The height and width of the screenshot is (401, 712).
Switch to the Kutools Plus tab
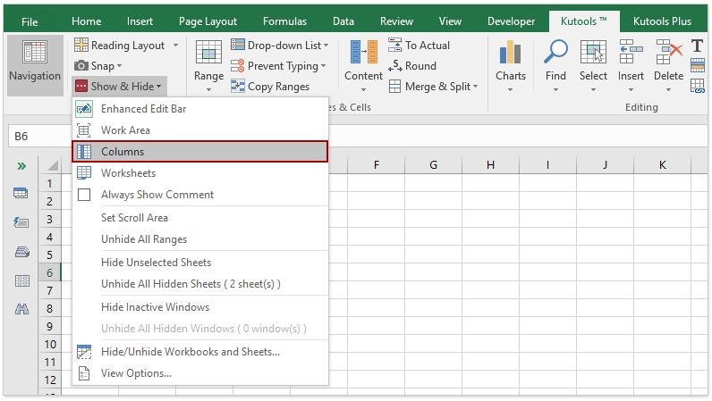coord(662,21)
